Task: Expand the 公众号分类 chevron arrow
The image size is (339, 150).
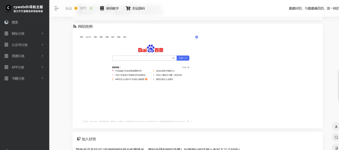Action: pyautogui.click(x=42, y=45)
